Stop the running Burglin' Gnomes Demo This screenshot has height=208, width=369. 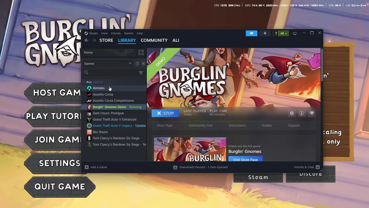[165, 113]
